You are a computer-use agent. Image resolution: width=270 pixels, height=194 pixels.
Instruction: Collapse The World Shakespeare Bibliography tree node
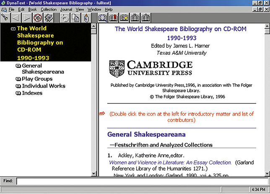pos(13,29)
